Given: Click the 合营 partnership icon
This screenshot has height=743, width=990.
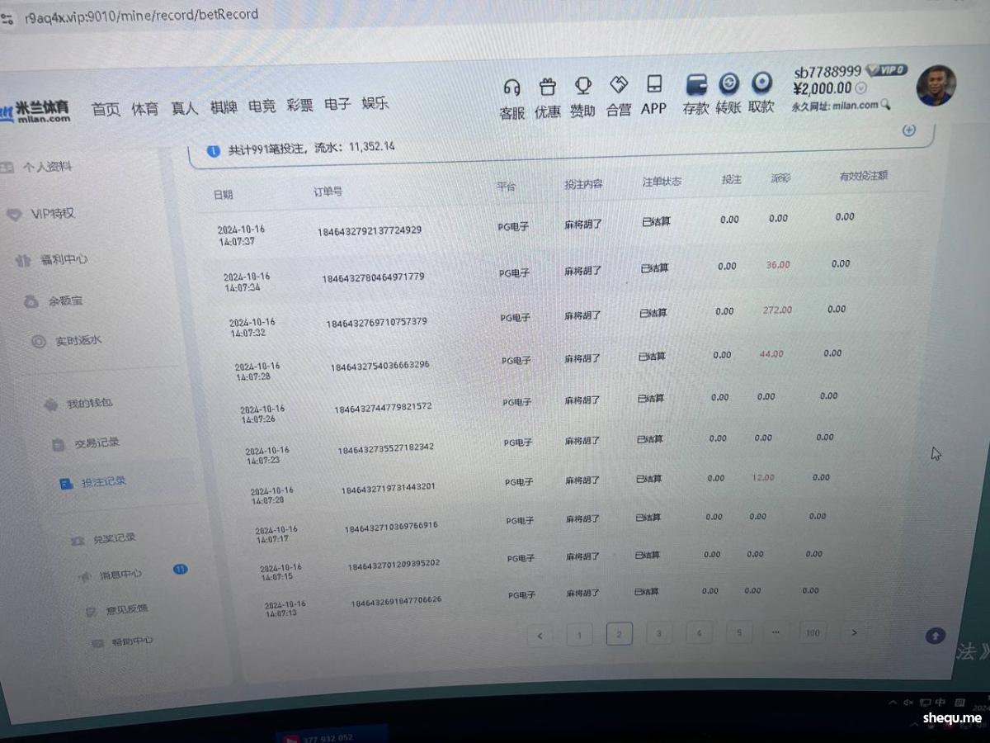Looking at the screenshot, I should pos(618,84).
